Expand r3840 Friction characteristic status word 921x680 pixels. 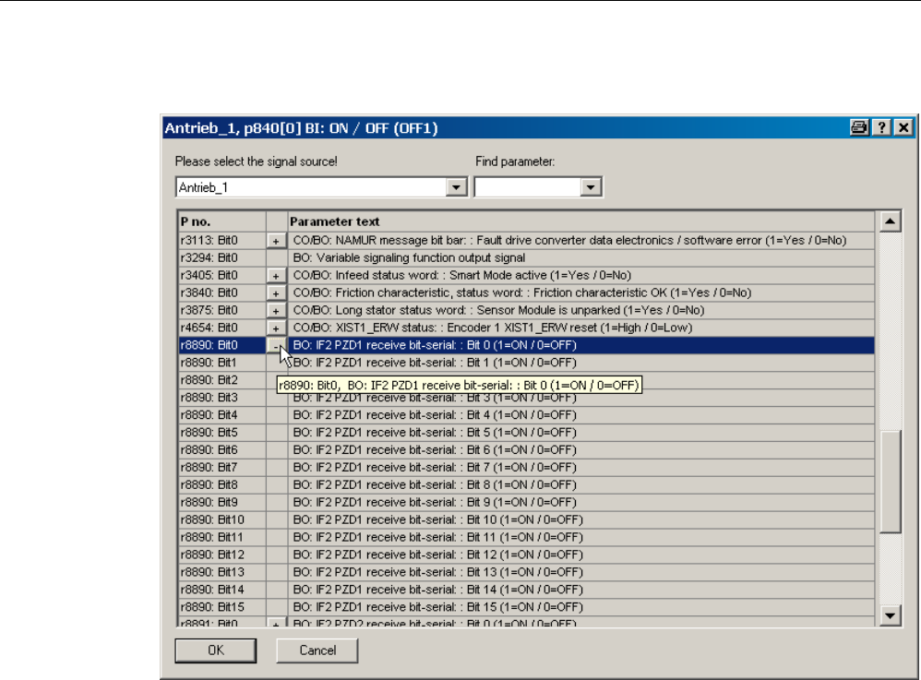coord(276,293)
